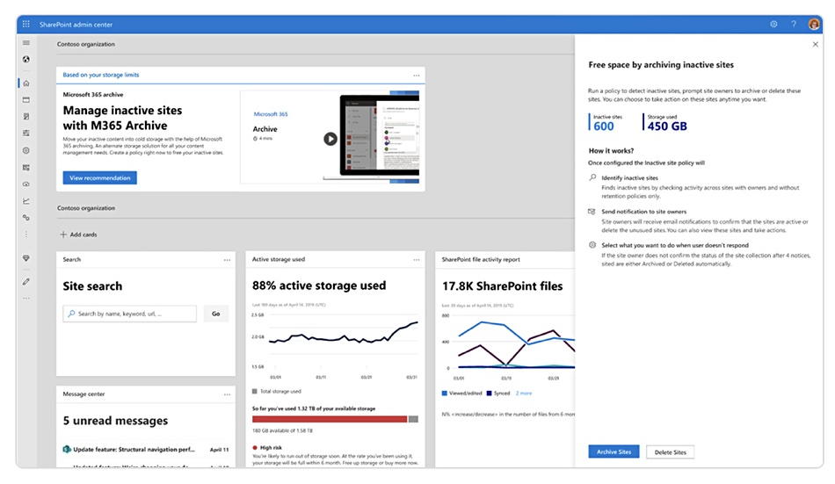
Task: Click 'How it works?' heading
Action: point(611,151)
